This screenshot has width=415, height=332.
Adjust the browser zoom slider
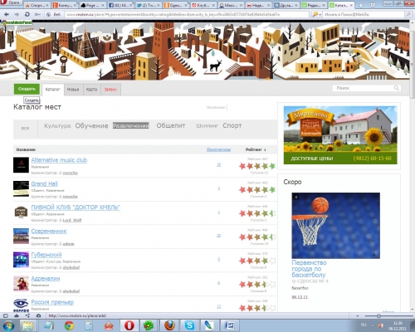[x=378, y=315]
